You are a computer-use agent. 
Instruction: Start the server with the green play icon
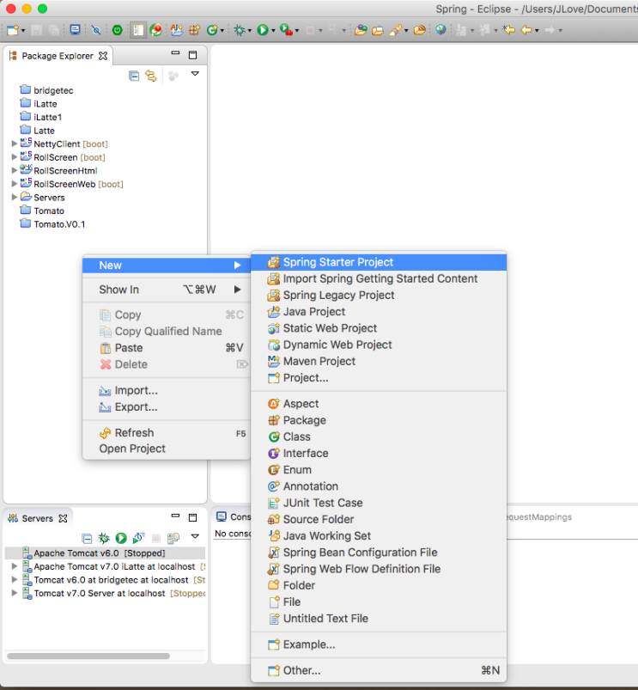point(121,538)
